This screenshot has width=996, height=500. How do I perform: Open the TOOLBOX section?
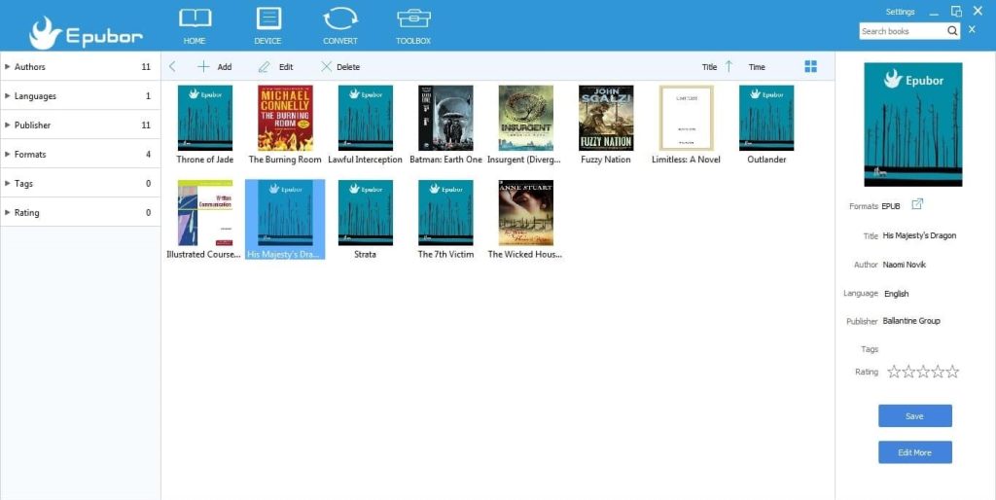tap(413, 25)
